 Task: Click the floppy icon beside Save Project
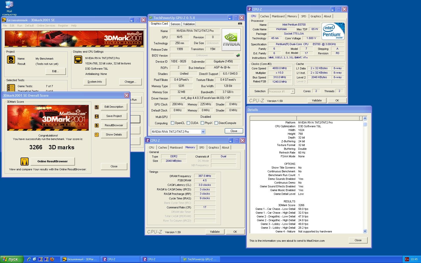pos(97,116)
